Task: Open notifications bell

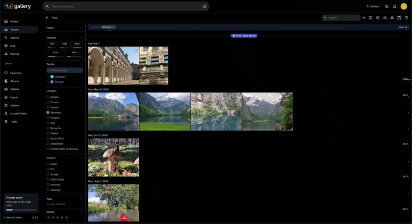Action: tap(395, 6)
